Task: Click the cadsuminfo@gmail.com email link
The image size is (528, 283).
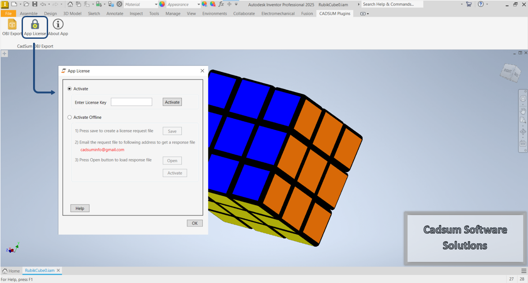Action: (102, 150)
